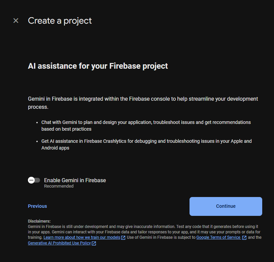Close the Create a project dialog
The width and height of the screenshot is (274, 262).
(16, 21)
